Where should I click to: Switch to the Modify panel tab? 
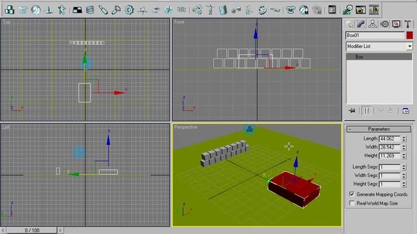coord(360,24)
